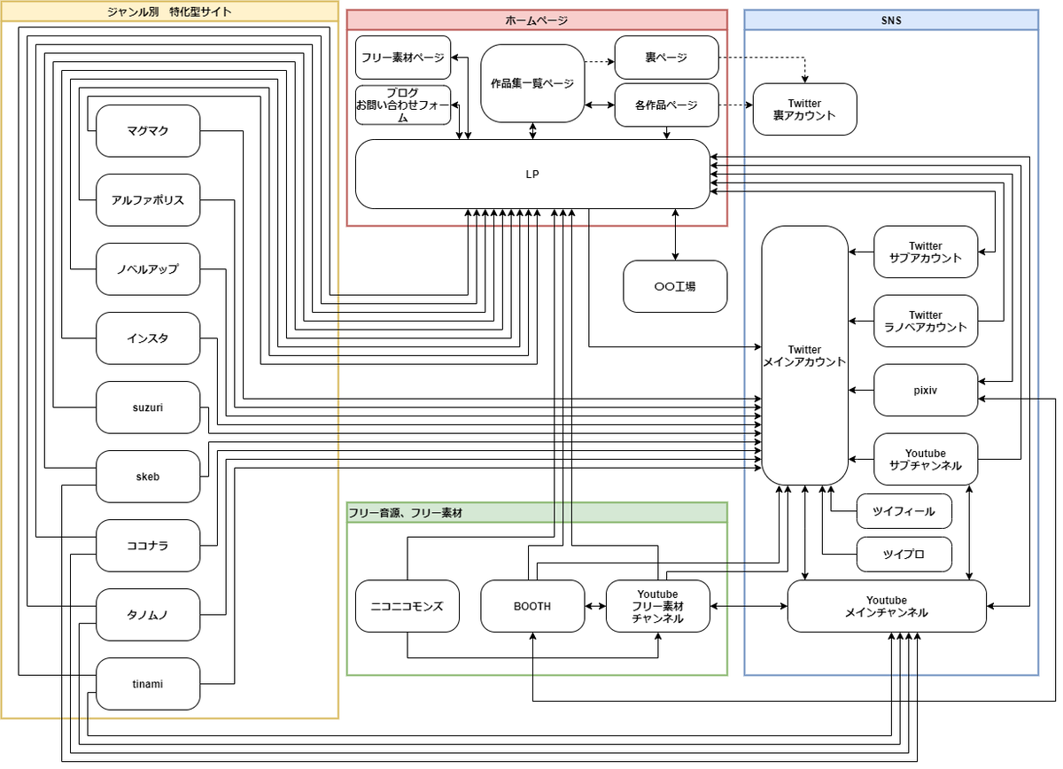Select the skeb node
Image resolution: width=1063 pixels, height=769 pixels.
(x=148, y=477)
